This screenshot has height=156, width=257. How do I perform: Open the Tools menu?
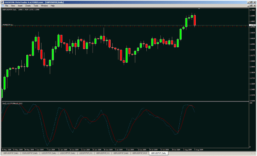tap(36, 6)
